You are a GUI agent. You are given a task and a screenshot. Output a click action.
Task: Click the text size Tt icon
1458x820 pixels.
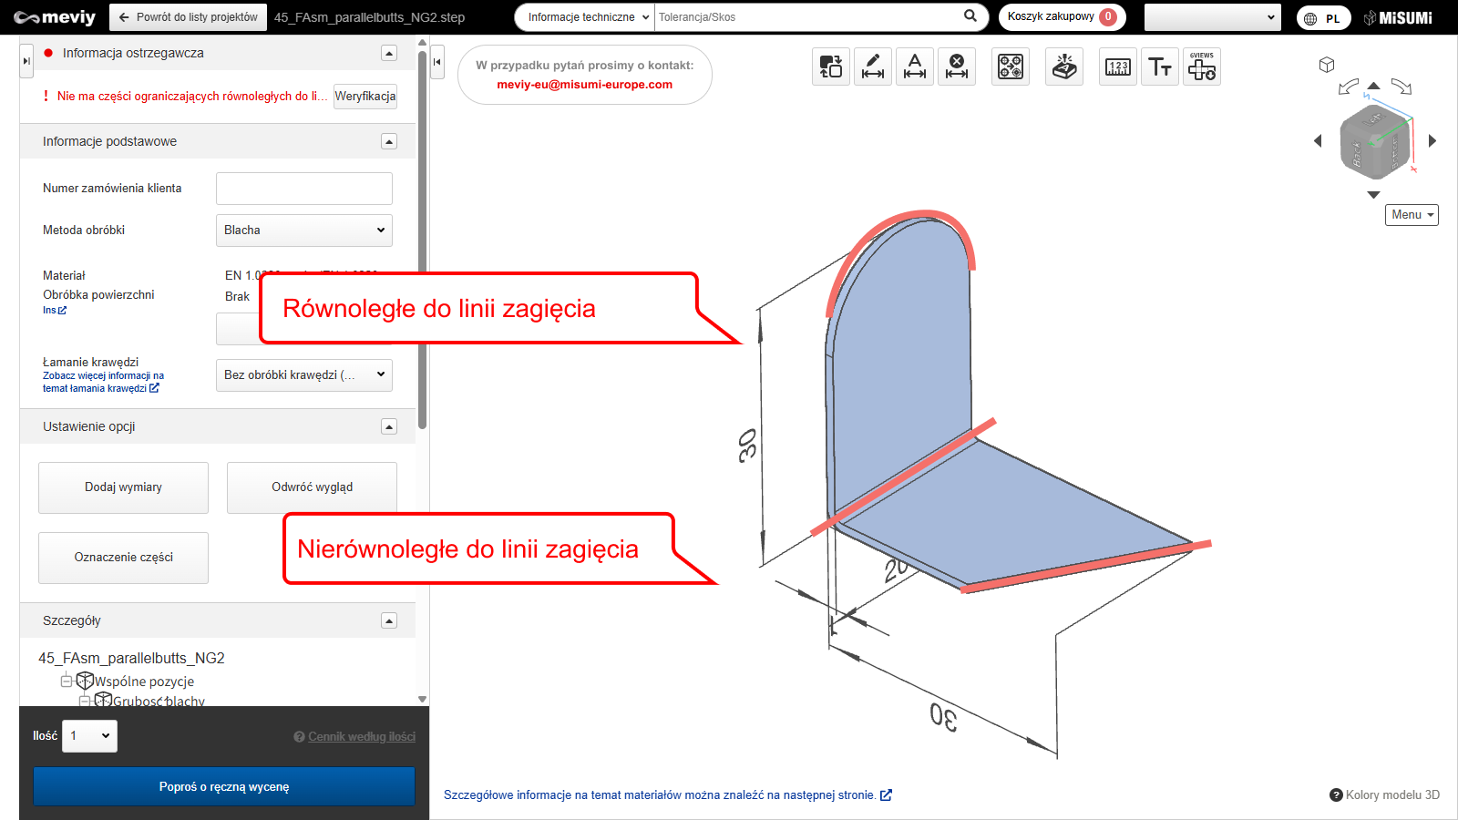coord(1160,67)
